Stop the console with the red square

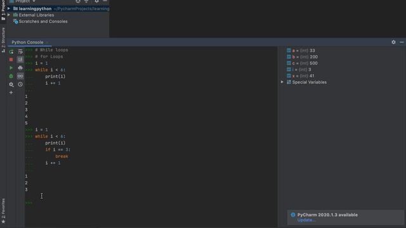(11, 60)
